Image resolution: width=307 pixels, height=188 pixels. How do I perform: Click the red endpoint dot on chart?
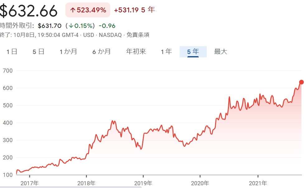[301, 82]
